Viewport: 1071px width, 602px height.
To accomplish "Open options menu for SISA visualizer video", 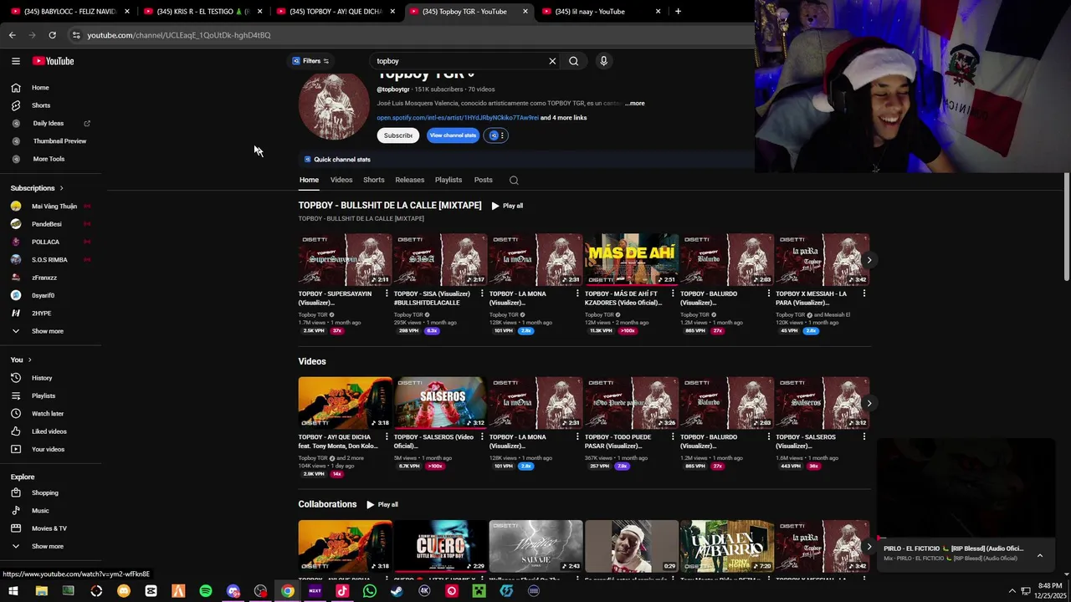I will click(482, 293).
